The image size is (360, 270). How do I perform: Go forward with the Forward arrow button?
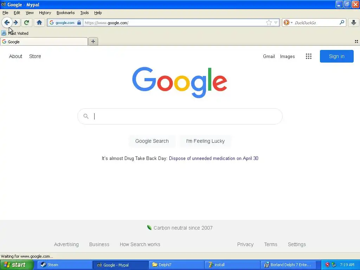[x=16, y=22]
